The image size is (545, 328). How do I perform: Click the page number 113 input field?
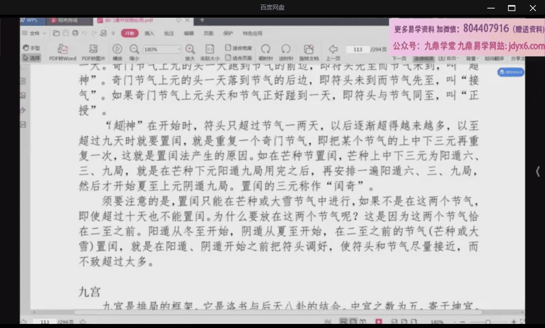358,49
